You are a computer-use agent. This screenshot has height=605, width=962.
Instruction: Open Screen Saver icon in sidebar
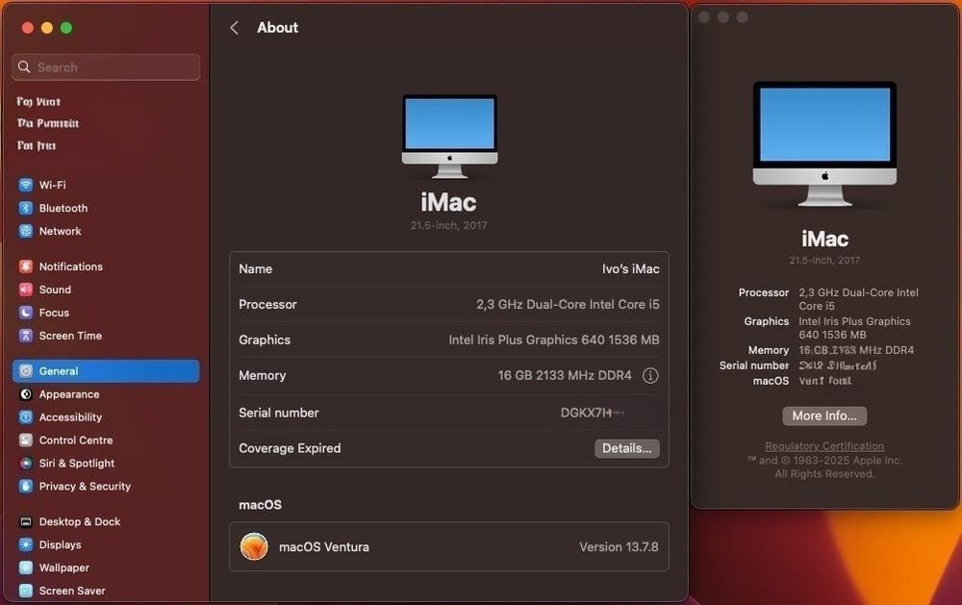pos(26,591)
